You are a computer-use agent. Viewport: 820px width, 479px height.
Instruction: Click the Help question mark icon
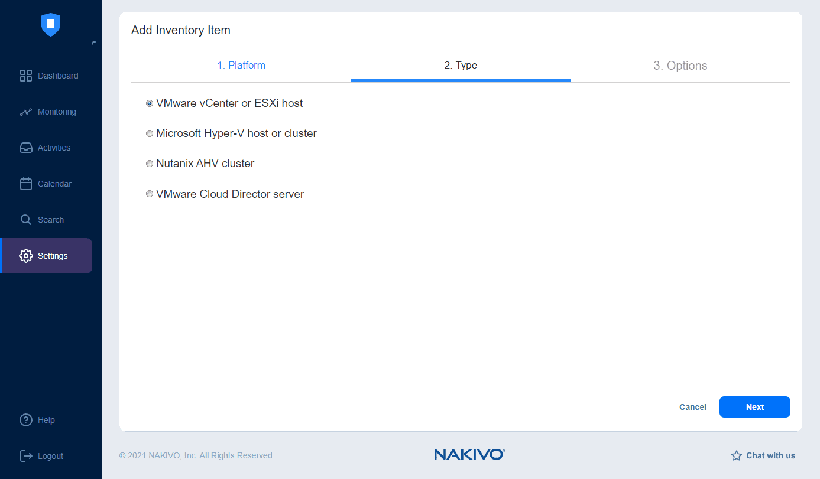pyautogui.click(x=26, y=420)
